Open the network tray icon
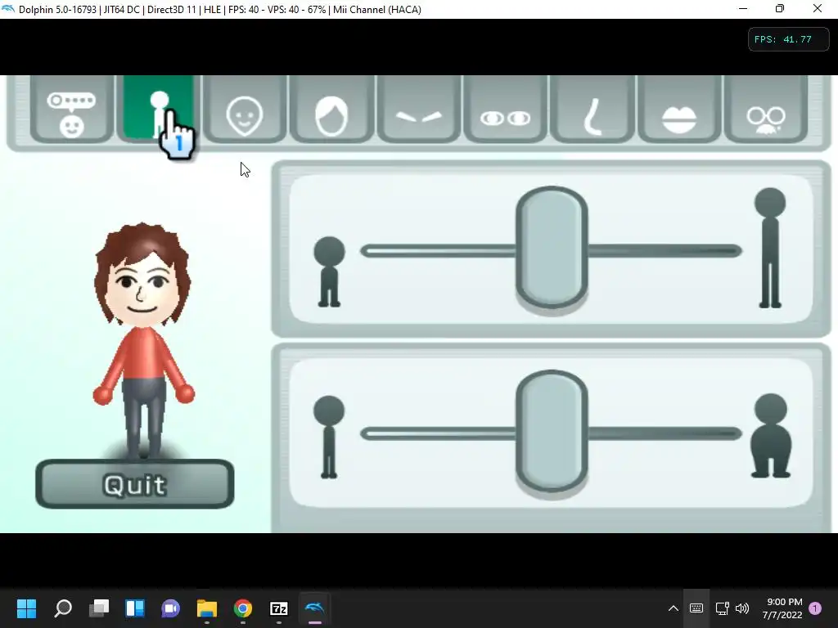The image size is (838, 628). [x=722, y=608]
